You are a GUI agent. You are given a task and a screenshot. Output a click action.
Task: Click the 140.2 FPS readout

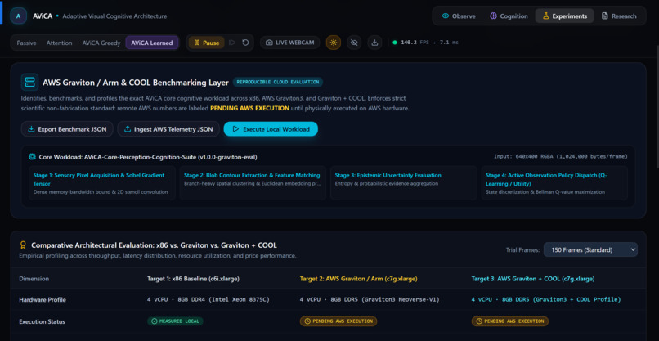pyautogui.click(x=415, y=43)
